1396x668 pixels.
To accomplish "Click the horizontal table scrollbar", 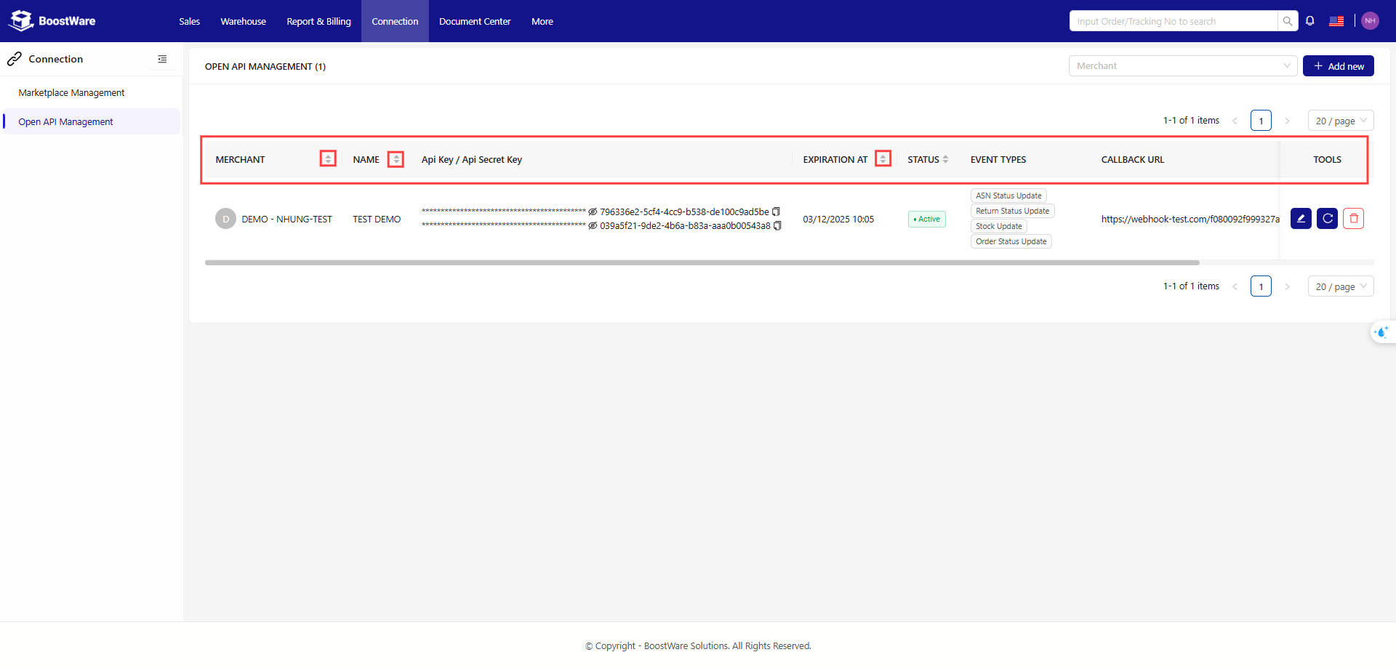I will click(702, 262).
